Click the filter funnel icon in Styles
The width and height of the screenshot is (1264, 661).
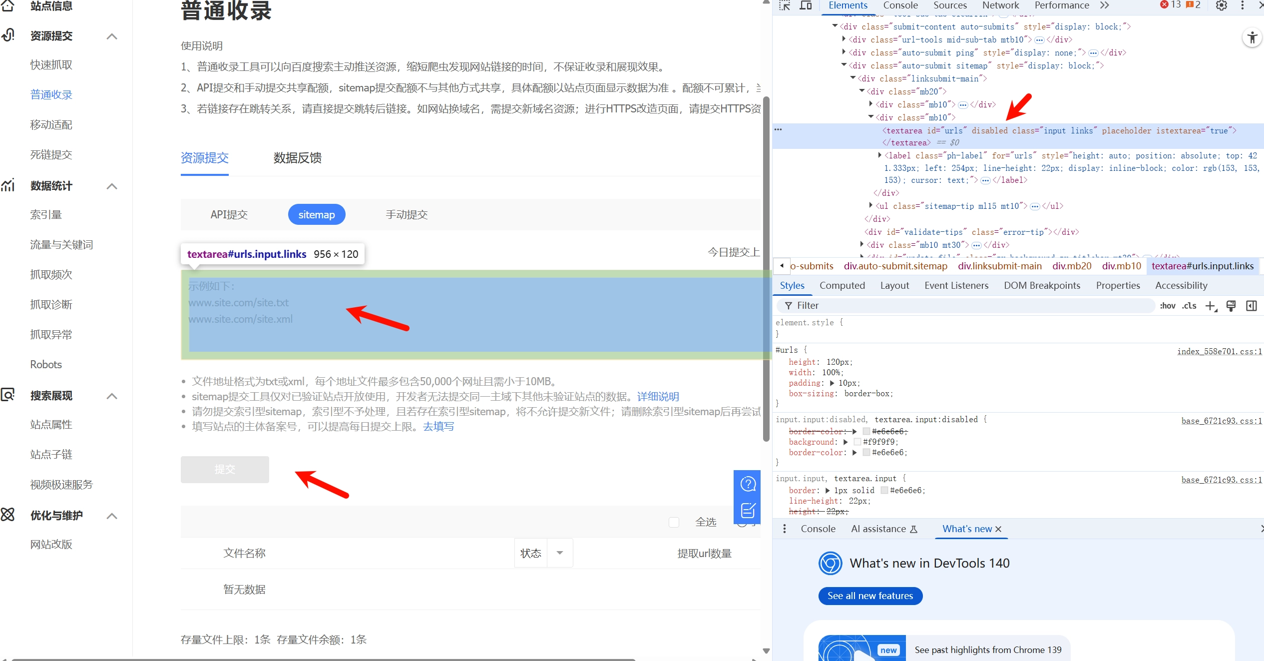[x=788, y=306]
